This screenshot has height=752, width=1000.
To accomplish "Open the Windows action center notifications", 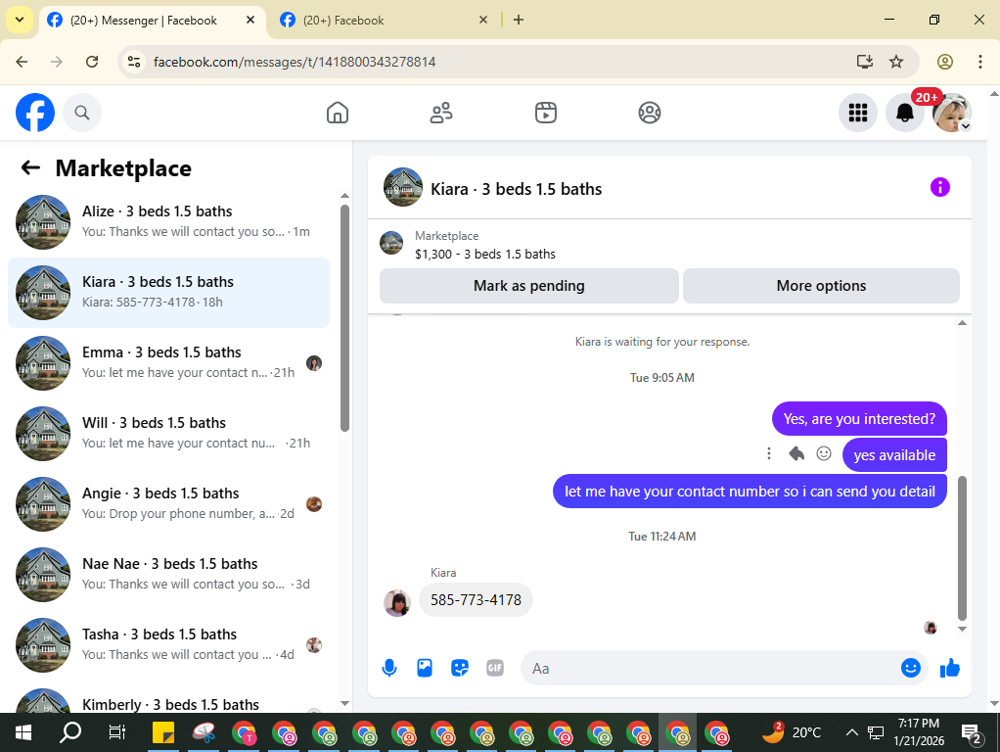I will pos(972,732).
